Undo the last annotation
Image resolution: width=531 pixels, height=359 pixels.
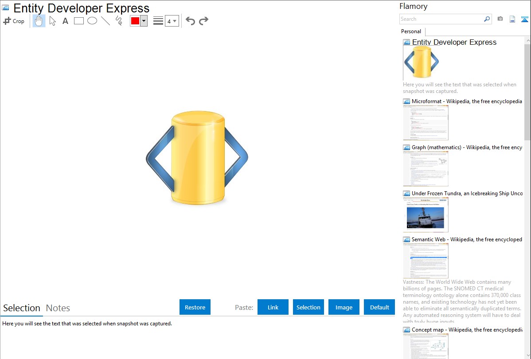(190, 21)
